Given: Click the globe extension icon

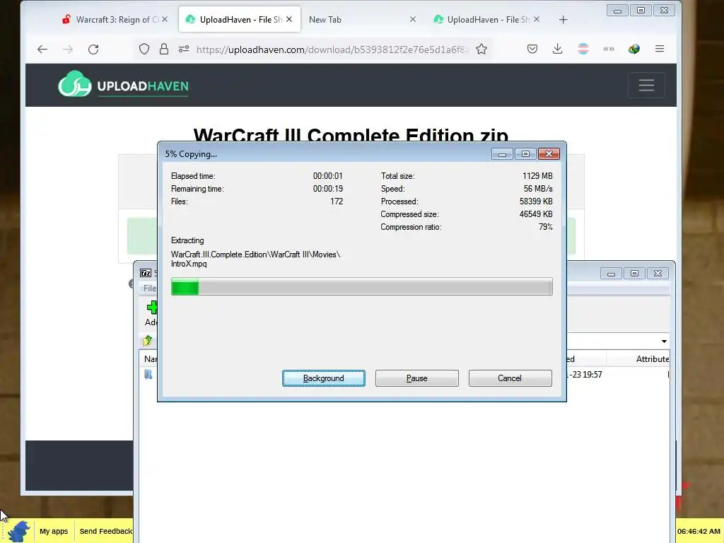Looking at the screenshot, I should click(x=634, y=49).
